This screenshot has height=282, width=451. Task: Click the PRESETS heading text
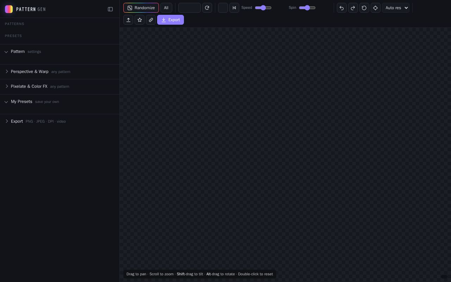pos(13,36)
